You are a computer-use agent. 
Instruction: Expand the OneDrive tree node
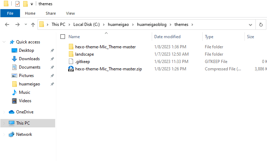(x=4, y=112)
